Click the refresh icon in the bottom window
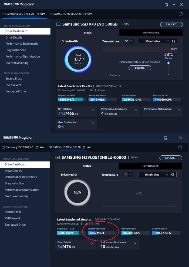Viewport: 189px width, 267px height. coord(180,147)
